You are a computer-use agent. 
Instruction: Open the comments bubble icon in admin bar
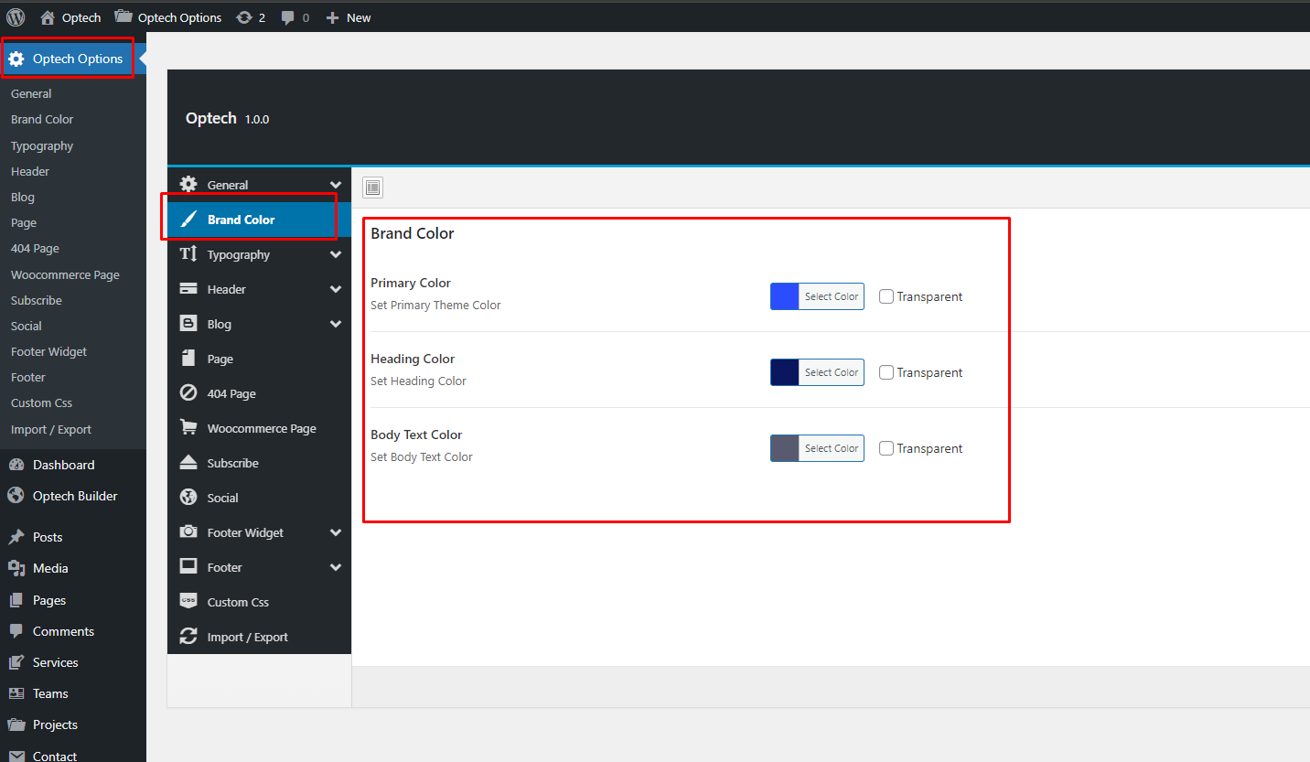[288, 17]
